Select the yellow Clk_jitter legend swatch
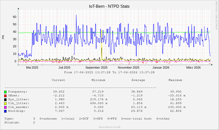The height and width of the screenshot is (130, 219). (x=5, y=103)
